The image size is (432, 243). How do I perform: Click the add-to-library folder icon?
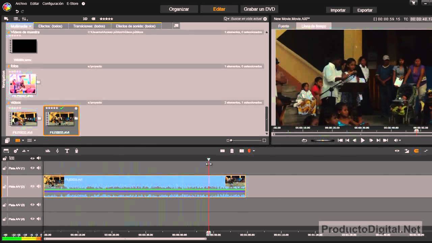coord(6,19)
